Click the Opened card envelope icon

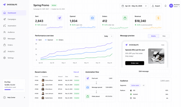pos(92,18)
